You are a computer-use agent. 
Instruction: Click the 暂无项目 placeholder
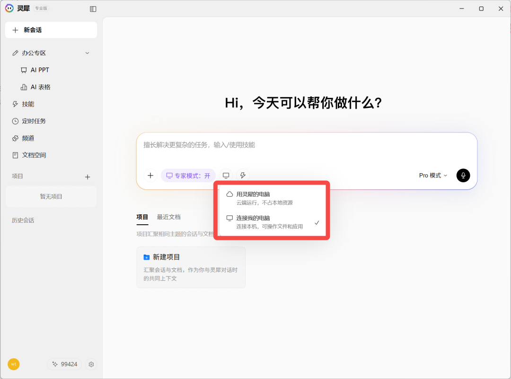click(51, 196)
